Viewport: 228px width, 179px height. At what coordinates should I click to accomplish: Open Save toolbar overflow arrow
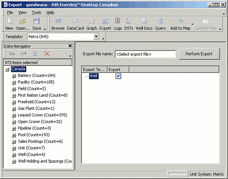pyautogui.click(x=45, y=29)
